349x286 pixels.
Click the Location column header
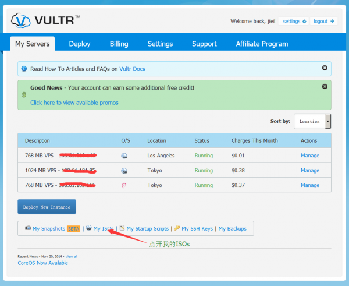[x=156, y=140]
